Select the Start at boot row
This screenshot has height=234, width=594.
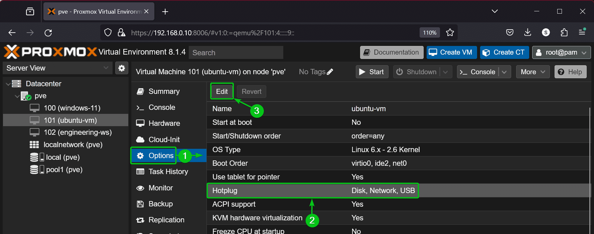398,122
